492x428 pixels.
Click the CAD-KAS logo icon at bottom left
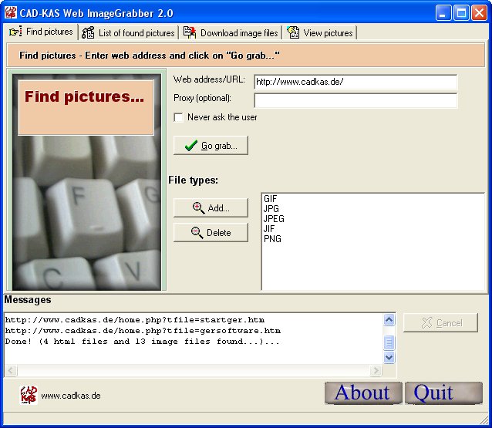pos(29,395)
